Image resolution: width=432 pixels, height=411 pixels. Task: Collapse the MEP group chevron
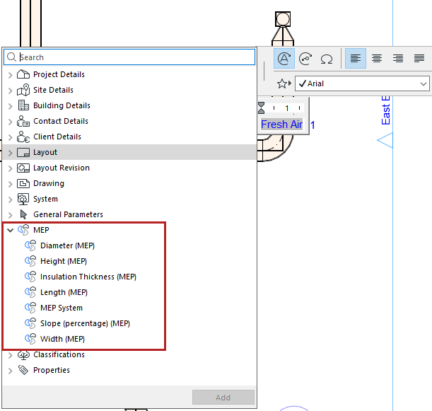pyautogui.click(x=10, y=230)
